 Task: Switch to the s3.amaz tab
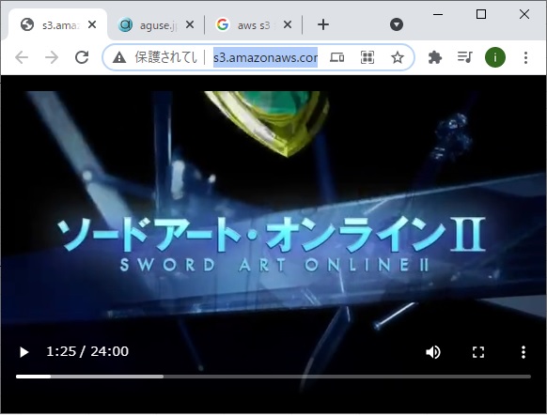pyautogui.click(x=58, y=25)
